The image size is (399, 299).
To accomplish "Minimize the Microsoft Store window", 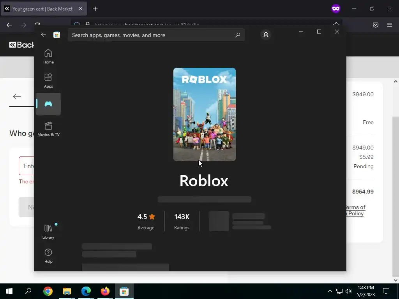I will pyautogui.click(x=301, y=32).
